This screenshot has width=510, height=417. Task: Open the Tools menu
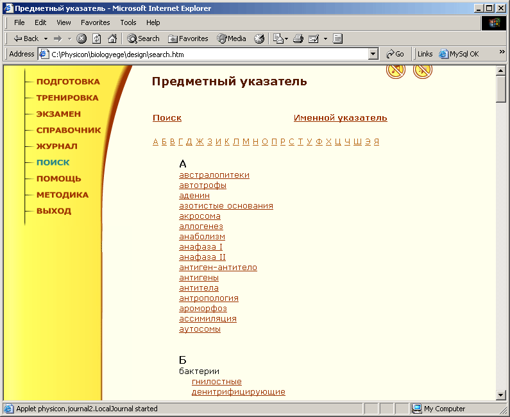coord(128,22)
